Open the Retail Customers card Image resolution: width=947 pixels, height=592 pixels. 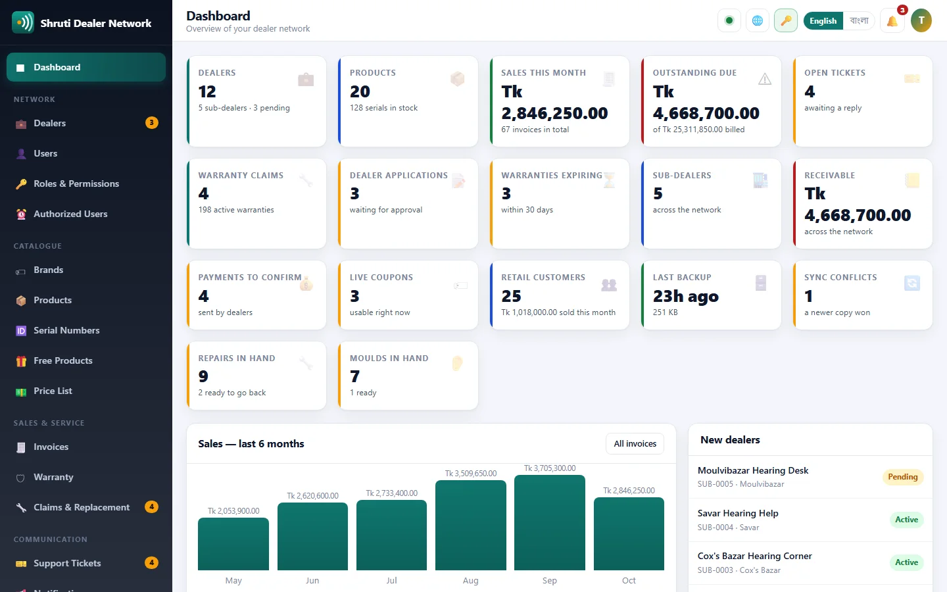560,295
